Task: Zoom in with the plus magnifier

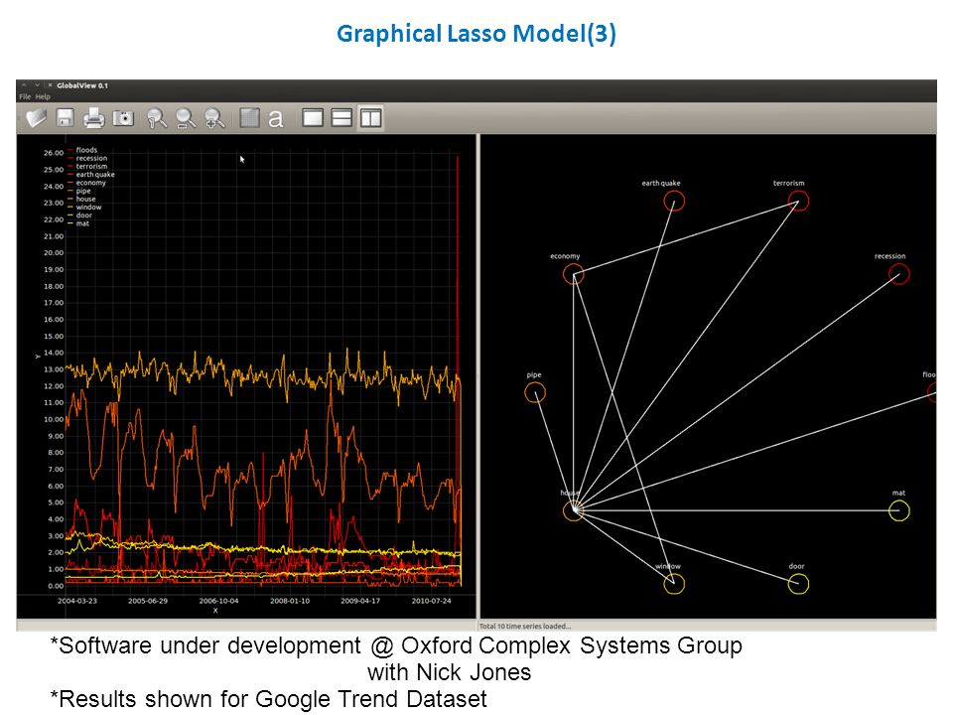Action: [215, 118]
